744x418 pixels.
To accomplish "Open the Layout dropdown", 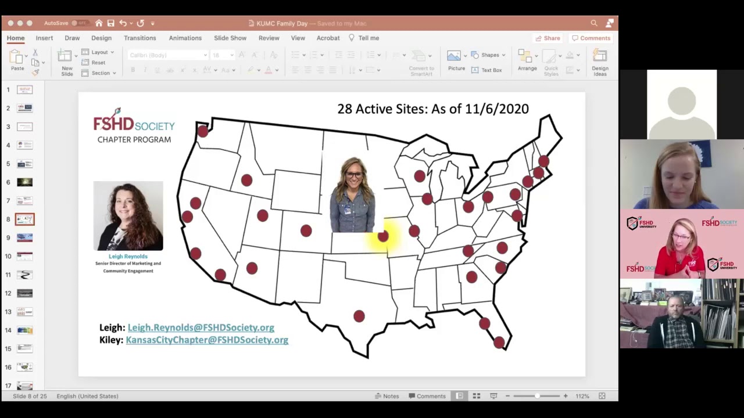I will pyautogui.click(x=98, y=52).
